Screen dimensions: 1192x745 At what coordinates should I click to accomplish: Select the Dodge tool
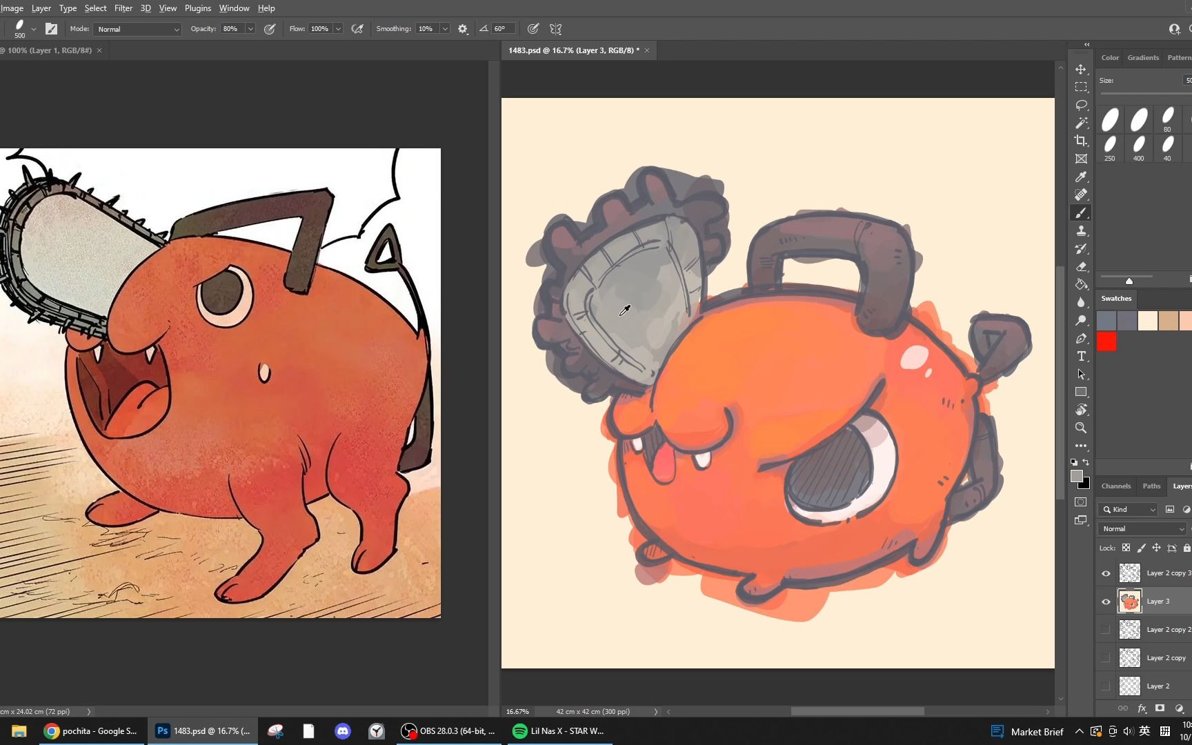click(1081, 320)
